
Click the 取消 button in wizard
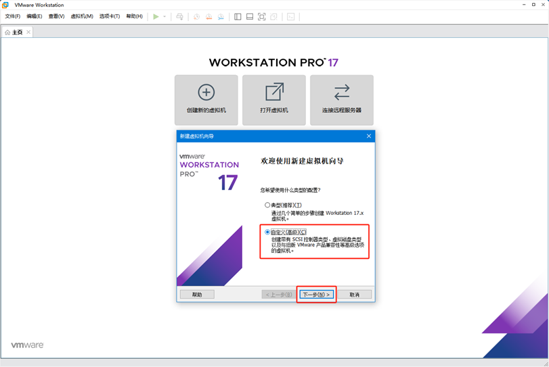(354, 295)
